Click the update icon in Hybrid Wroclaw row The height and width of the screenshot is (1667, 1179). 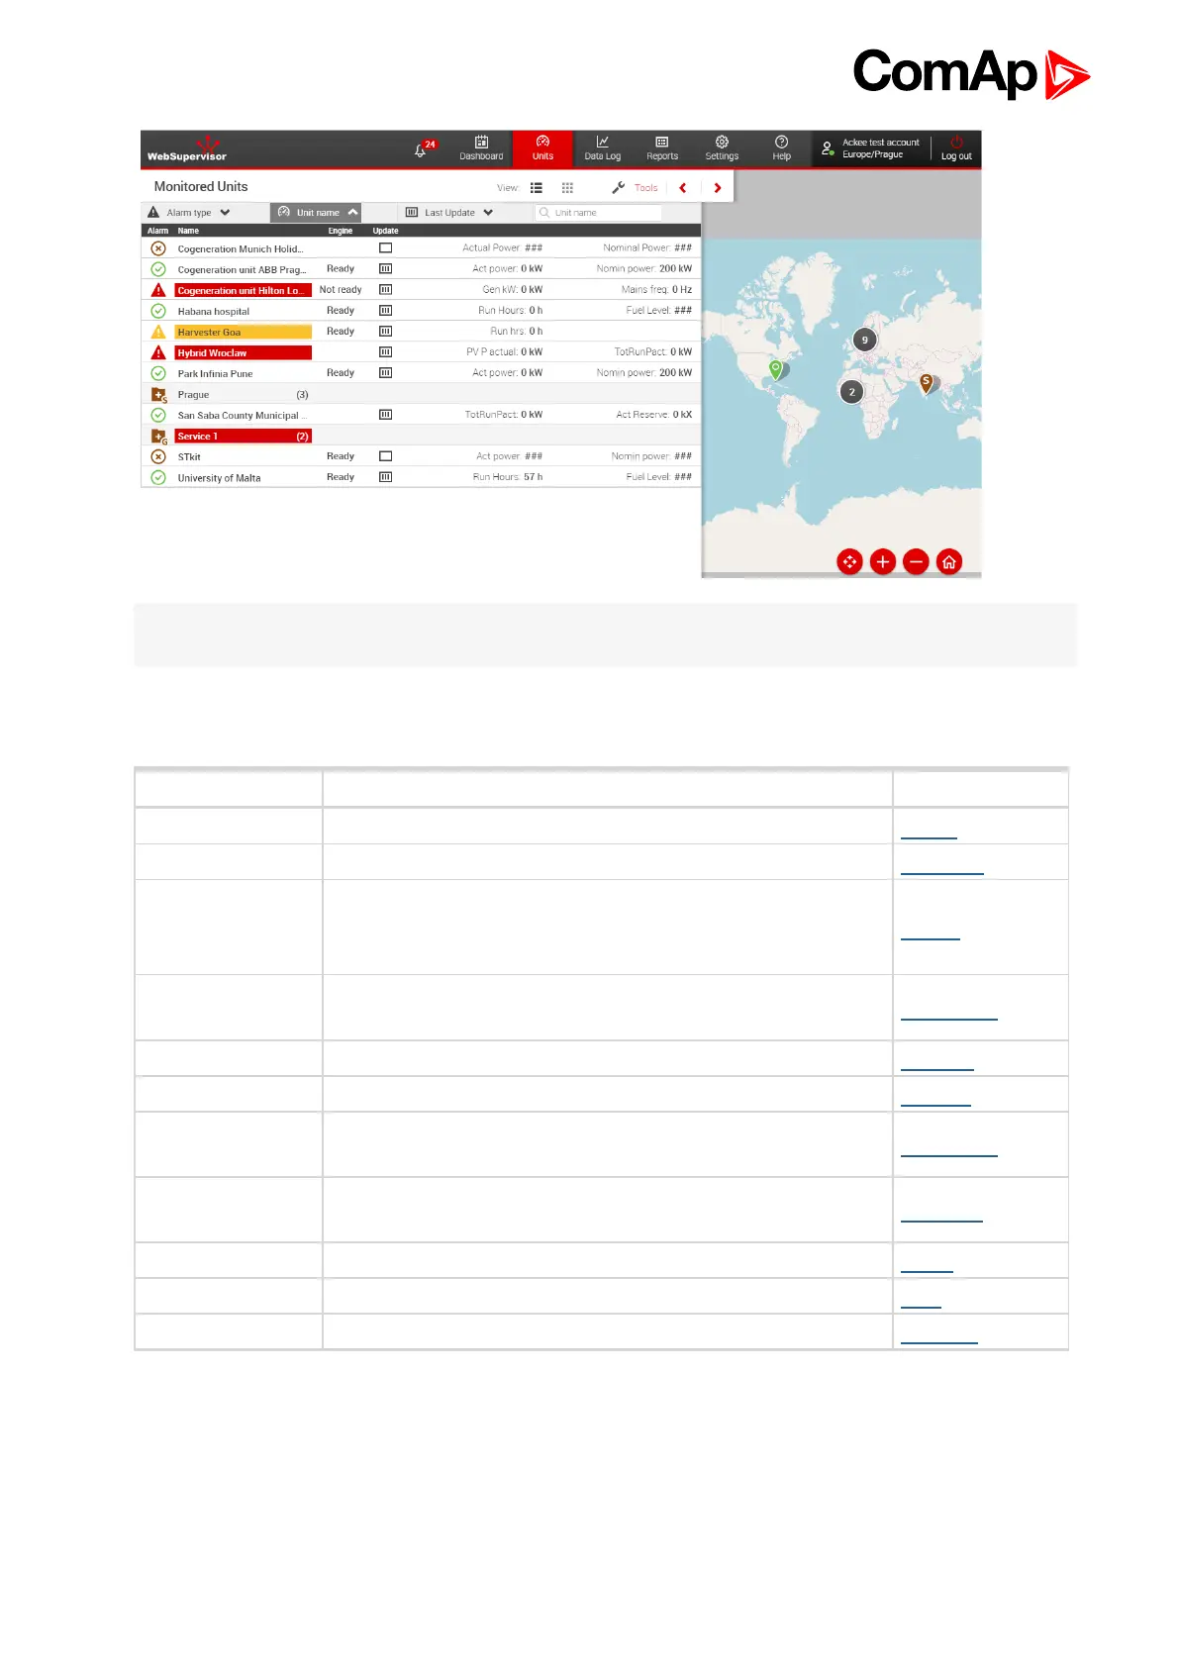386,352
